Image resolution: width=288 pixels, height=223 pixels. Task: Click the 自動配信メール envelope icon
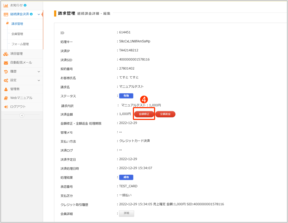pos(6,63)
